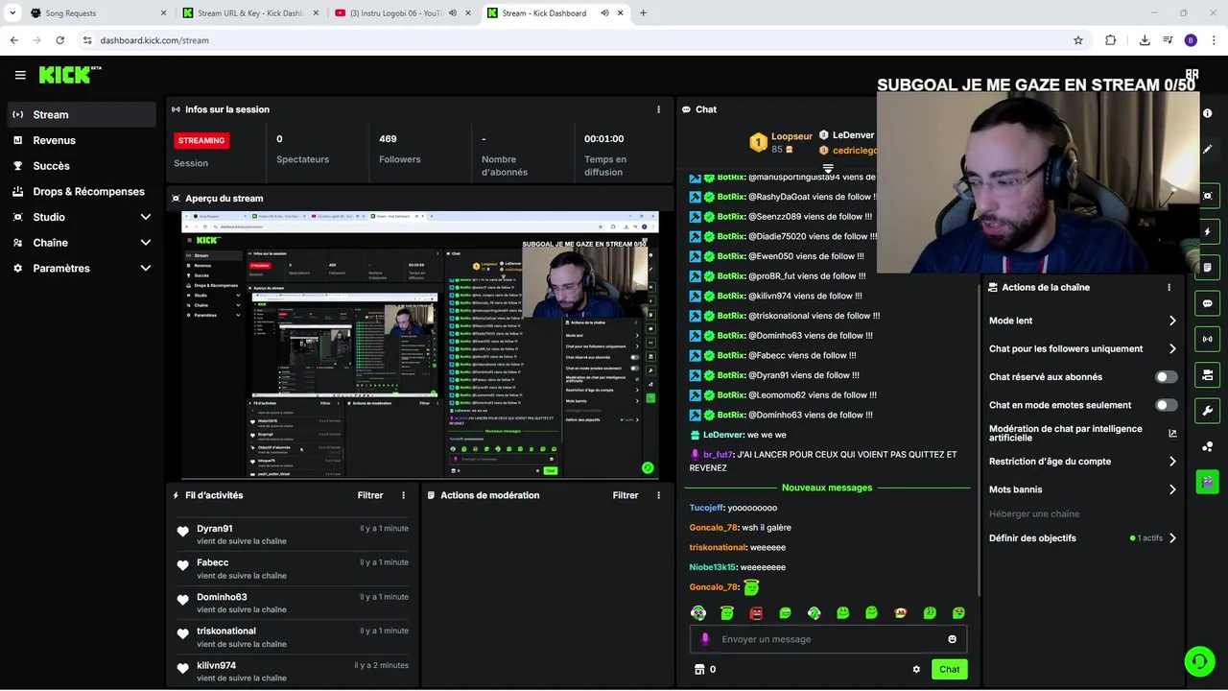Screen dimensions: 1228x691
Task: Open the browser downloads icon
Action: click(1145, 40)
